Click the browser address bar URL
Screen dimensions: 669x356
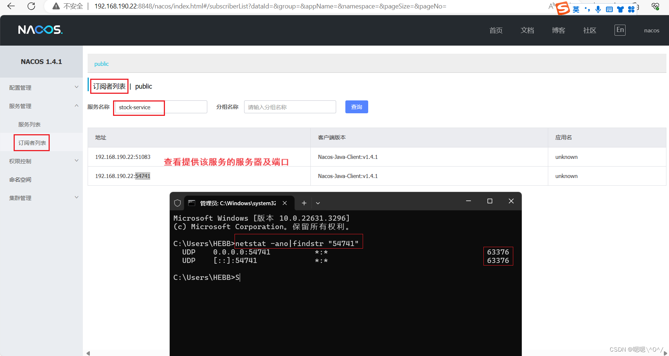(270, 6)
